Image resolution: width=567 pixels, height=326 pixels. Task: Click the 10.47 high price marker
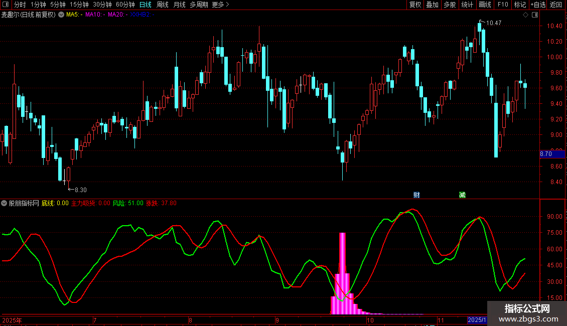494,23
